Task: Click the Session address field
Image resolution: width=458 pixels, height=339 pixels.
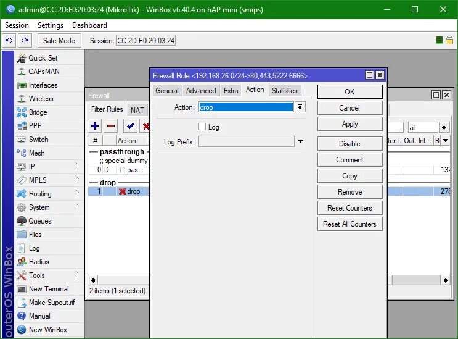Action: (145, 40)
